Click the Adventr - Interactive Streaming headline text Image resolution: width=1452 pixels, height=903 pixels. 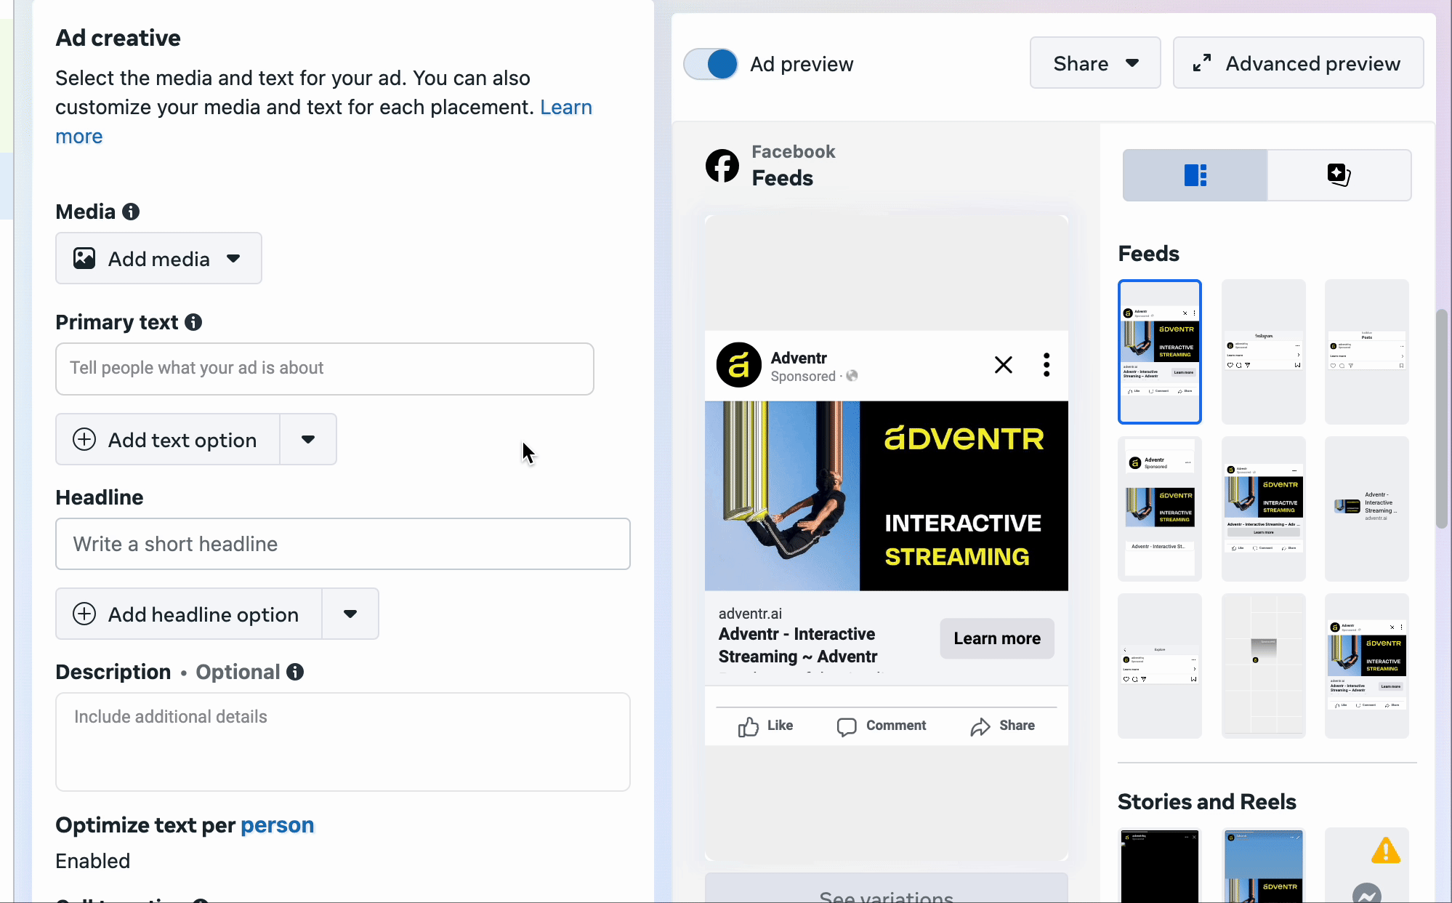[797, 645]
